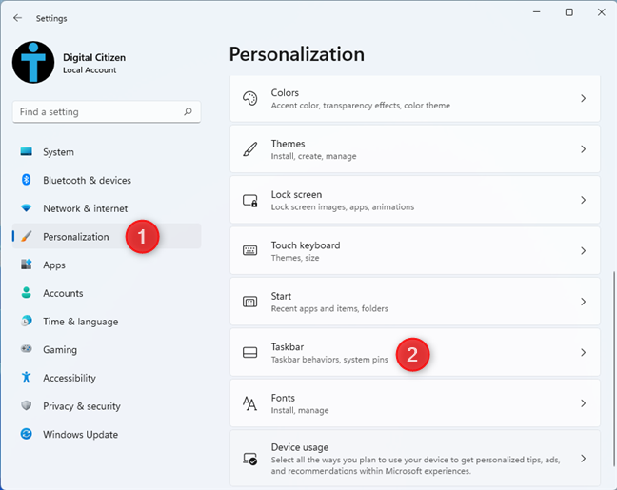The width and height of the screenshot is (617, 490).
Task: Open the Themes settings card
Action: point(415,149)
